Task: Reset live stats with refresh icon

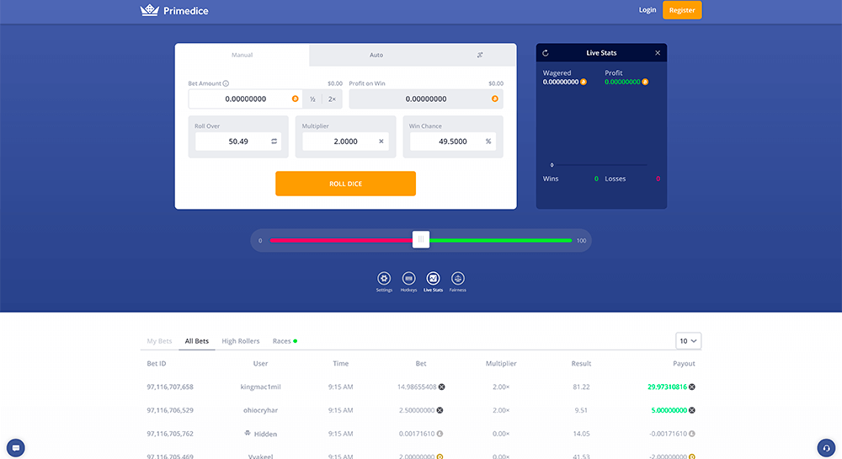Action: click(546, 53)
